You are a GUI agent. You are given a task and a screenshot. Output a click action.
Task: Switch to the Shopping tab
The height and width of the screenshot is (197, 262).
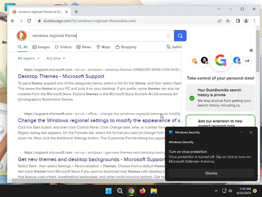coord(126,47)
